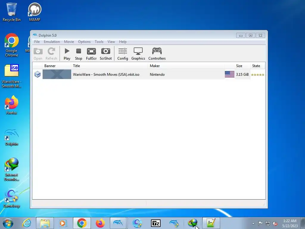Sort game list by Maker column
The width and height of the screenshot is (305, 229).
[186, 66]
